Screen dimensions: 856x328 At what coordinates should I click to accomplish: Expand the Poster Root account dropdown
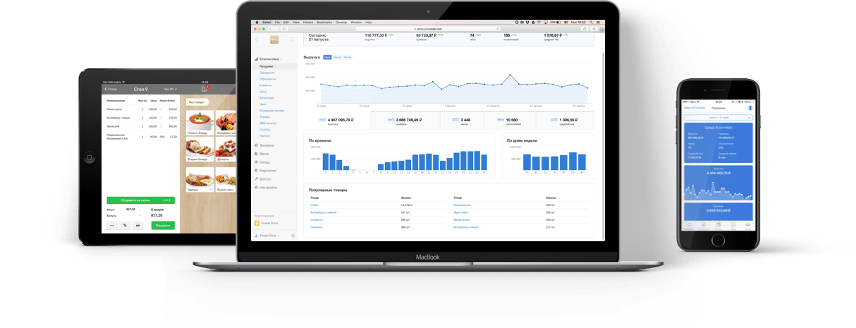[267, 236]
